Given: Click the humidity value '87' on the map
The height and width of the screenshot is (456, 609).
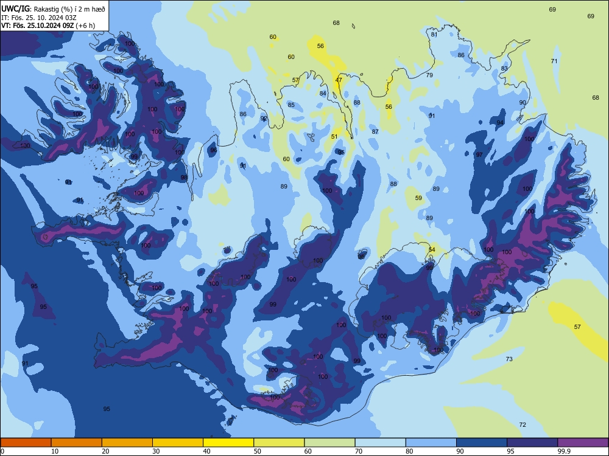Looking at the screenshot, I should tap(375, 131).
